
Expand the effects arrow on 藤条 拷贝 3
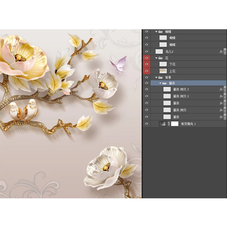pos(225,89)
